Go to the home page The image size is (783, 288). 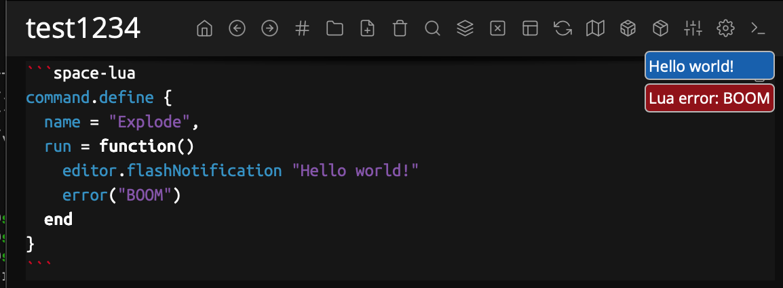[204, 28]
